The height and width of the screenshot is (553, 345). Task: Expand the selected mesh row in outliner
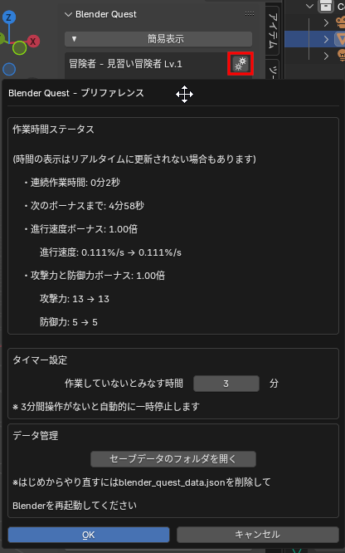[x=326, y=39]
